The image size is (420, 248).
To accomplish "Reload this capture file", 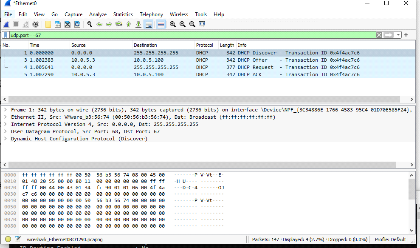I will (77, 24).
